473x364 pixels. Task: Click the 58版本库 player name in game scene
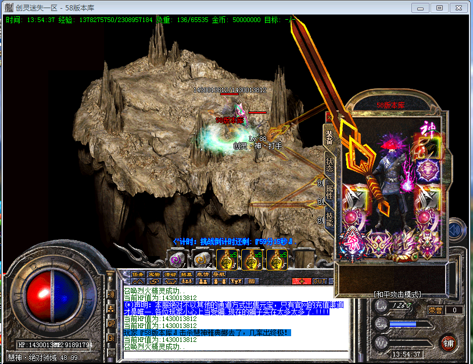point(230,121)
